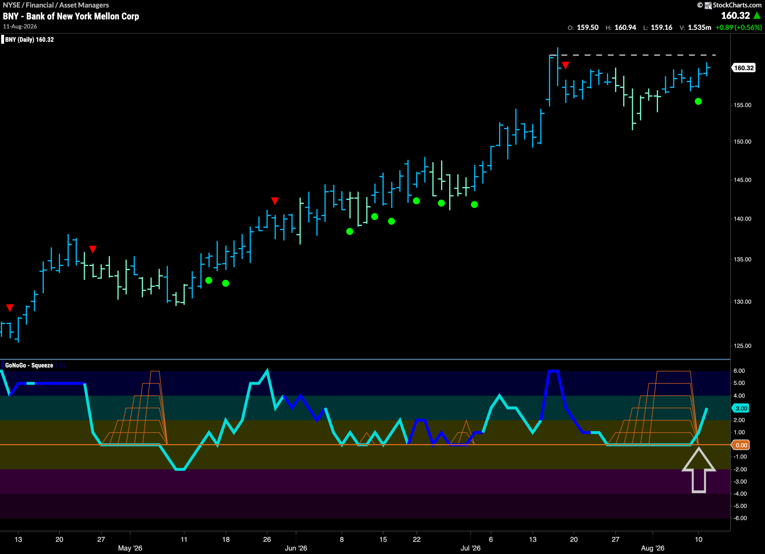Click the green dot marker near August 10
765x554 pixels.
click(698, 102)
